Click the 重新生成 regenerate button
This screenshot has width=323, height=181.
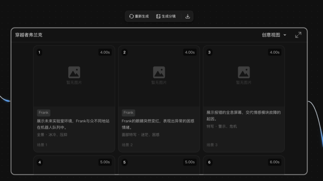pyautogui.click(x=139, y=16)
